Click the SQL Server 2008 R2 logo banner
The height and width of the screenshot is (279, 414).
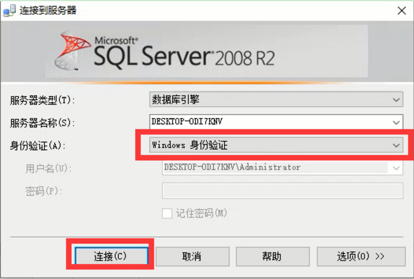click(206, 51)
